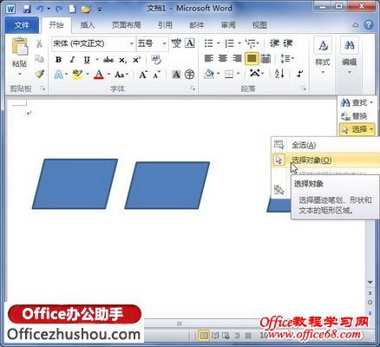Click the Open folder icon
The width and height of the screenshot is (380, 347).
pos(86,9)
